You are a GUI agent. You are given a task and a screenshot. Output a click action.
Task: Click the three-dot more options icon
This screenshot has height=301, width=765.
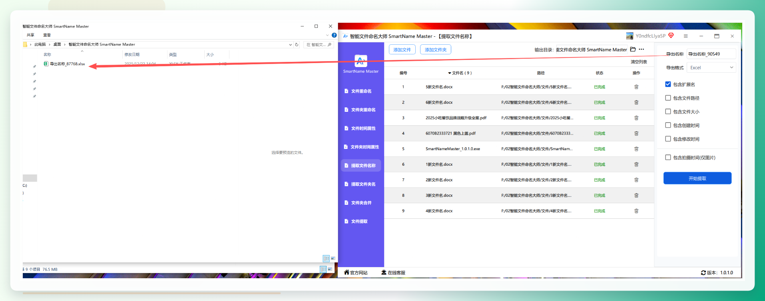coord(641,50)
